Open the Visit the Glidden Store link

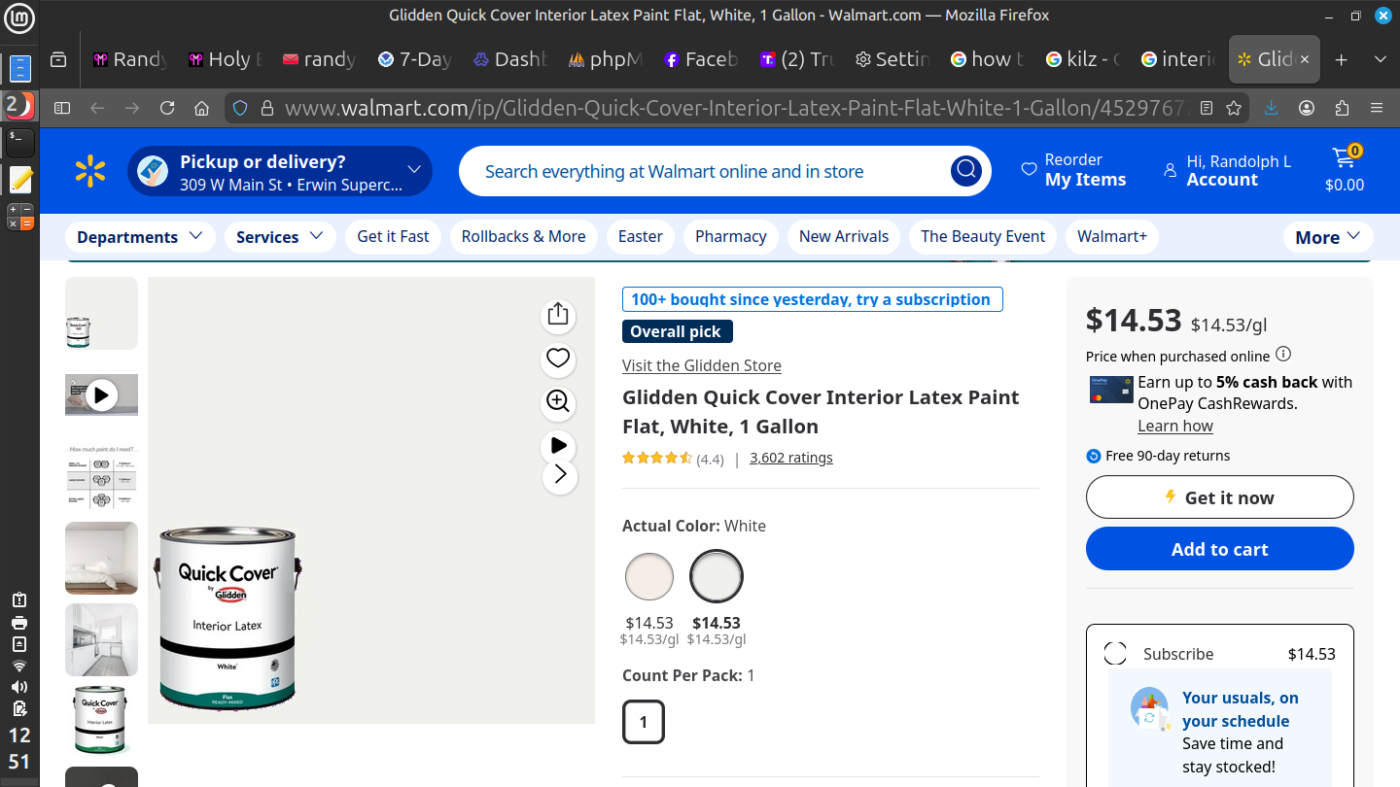[x=701, y=365]
